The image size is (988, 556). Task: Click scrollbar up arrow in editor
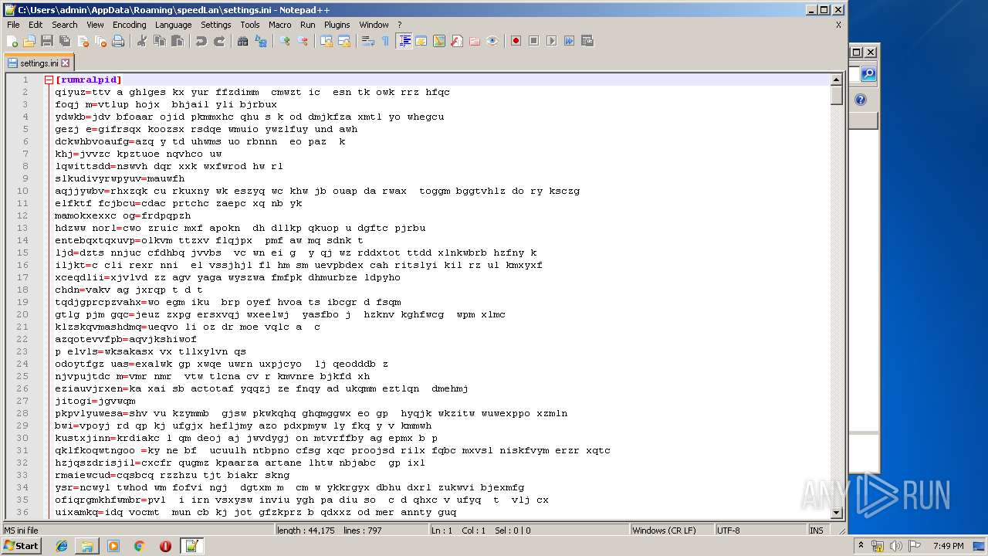836,80
